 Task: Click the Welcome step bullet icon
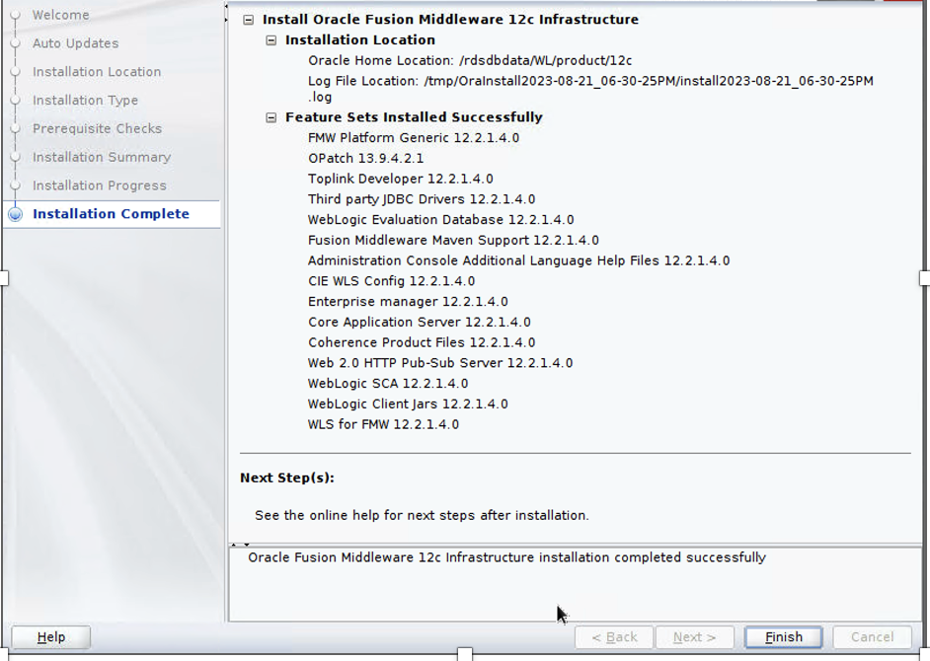(x=16, y=15)
